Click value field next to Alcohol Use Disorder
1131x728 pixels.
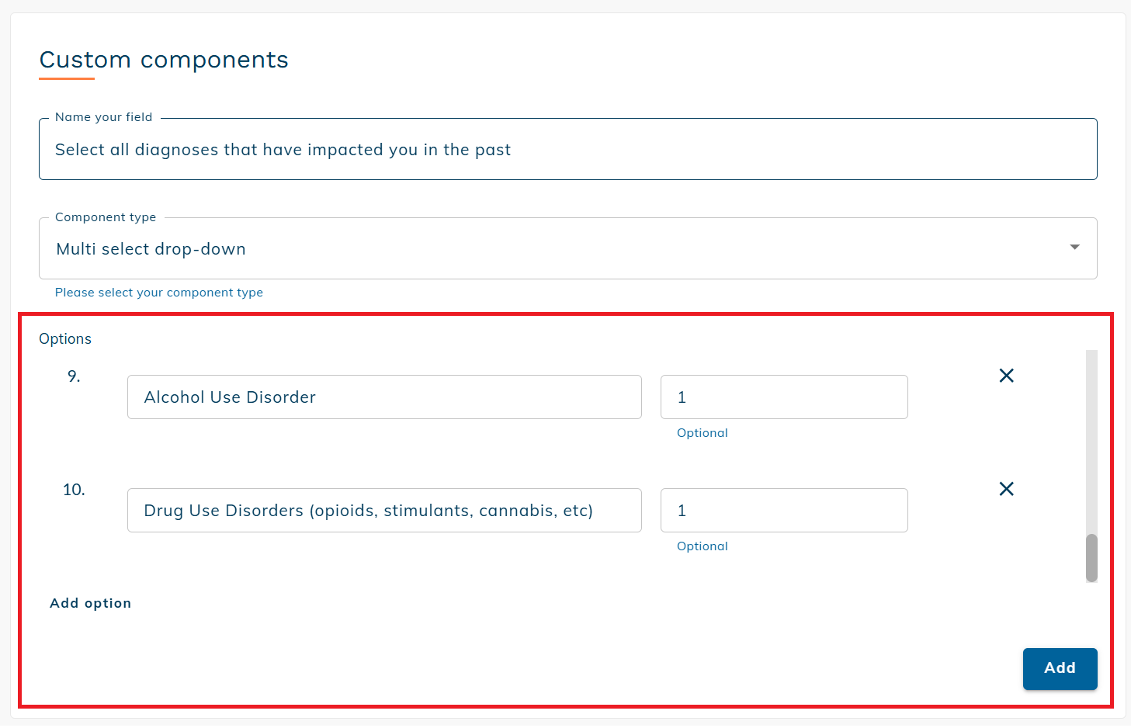pos(783,397)
